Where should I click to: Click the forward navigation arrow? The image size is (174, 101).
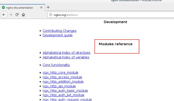(11, 15)
